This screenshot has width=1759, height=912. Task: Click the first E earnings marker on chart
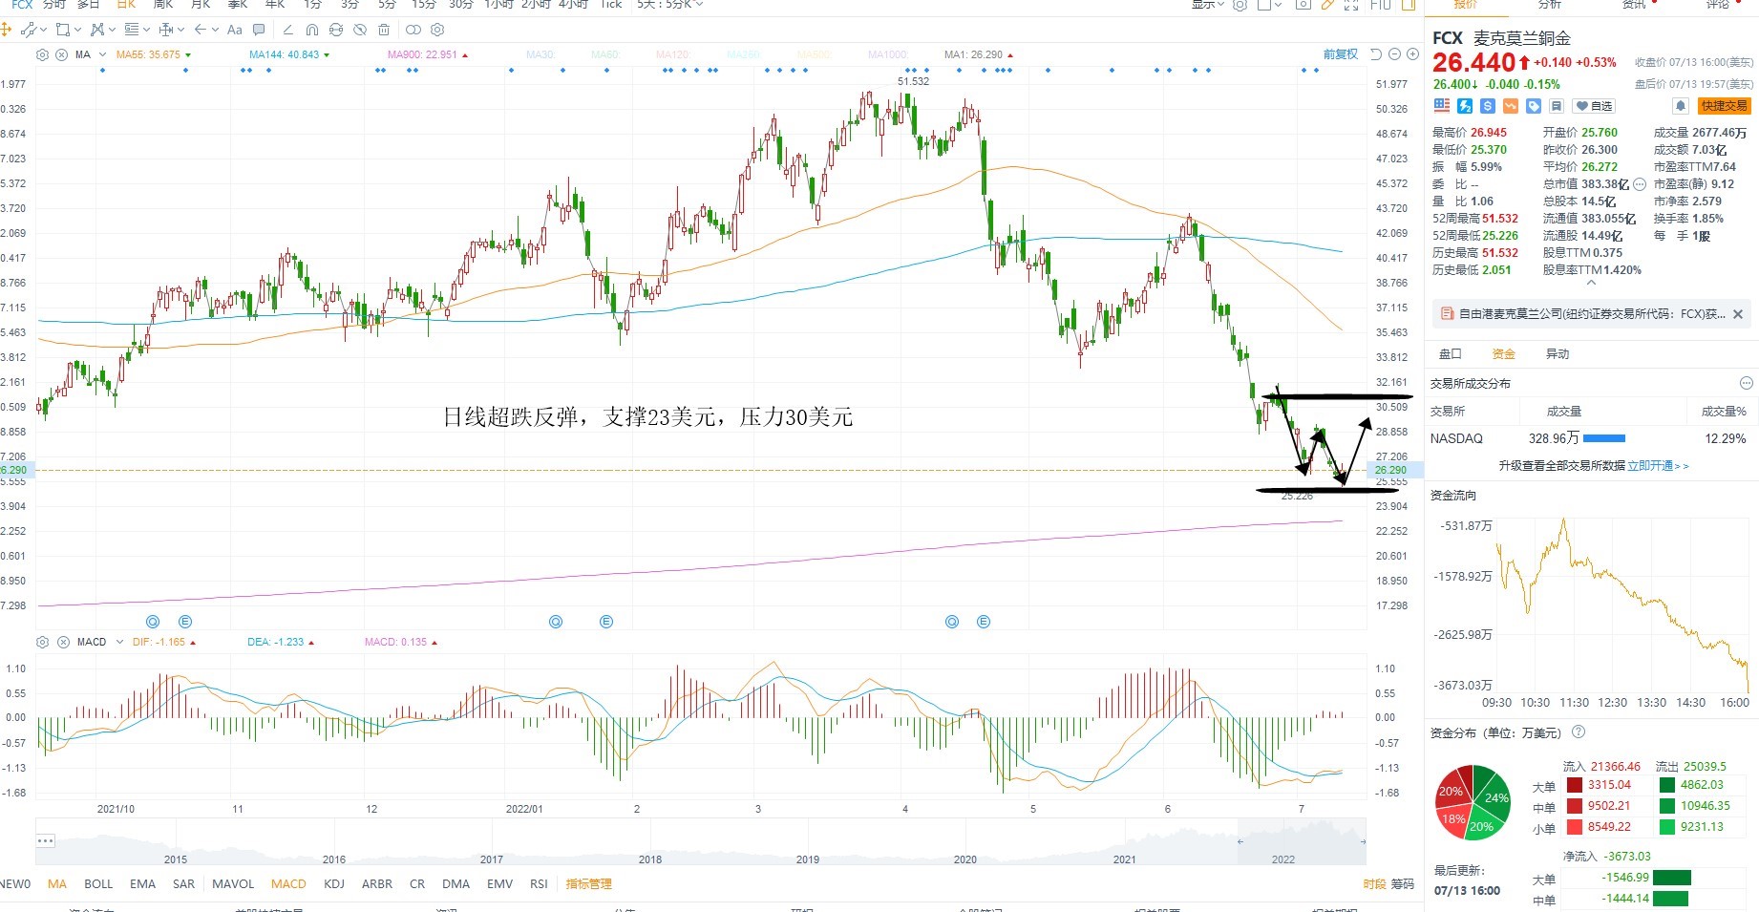(x=185, y=622)
